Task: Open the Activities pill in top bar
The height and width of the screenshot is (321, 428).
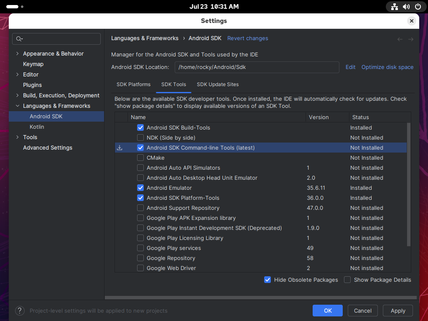Action: point(15,7)
